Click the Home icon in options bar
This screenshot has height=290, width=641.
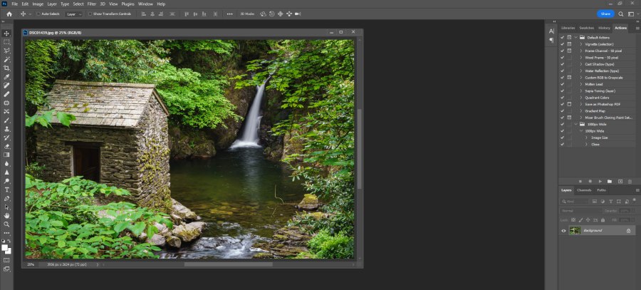pos(9,14)
